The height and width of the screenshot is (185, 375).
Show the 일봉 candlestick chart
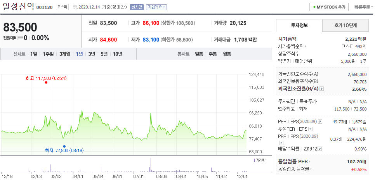(x=199, y=54)
